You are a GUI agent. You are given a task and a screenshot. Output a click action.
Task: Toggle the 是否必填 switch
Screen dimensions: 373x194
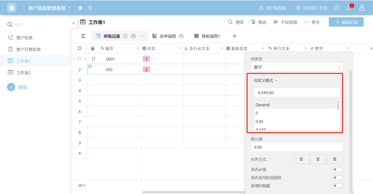click(338, 169)
